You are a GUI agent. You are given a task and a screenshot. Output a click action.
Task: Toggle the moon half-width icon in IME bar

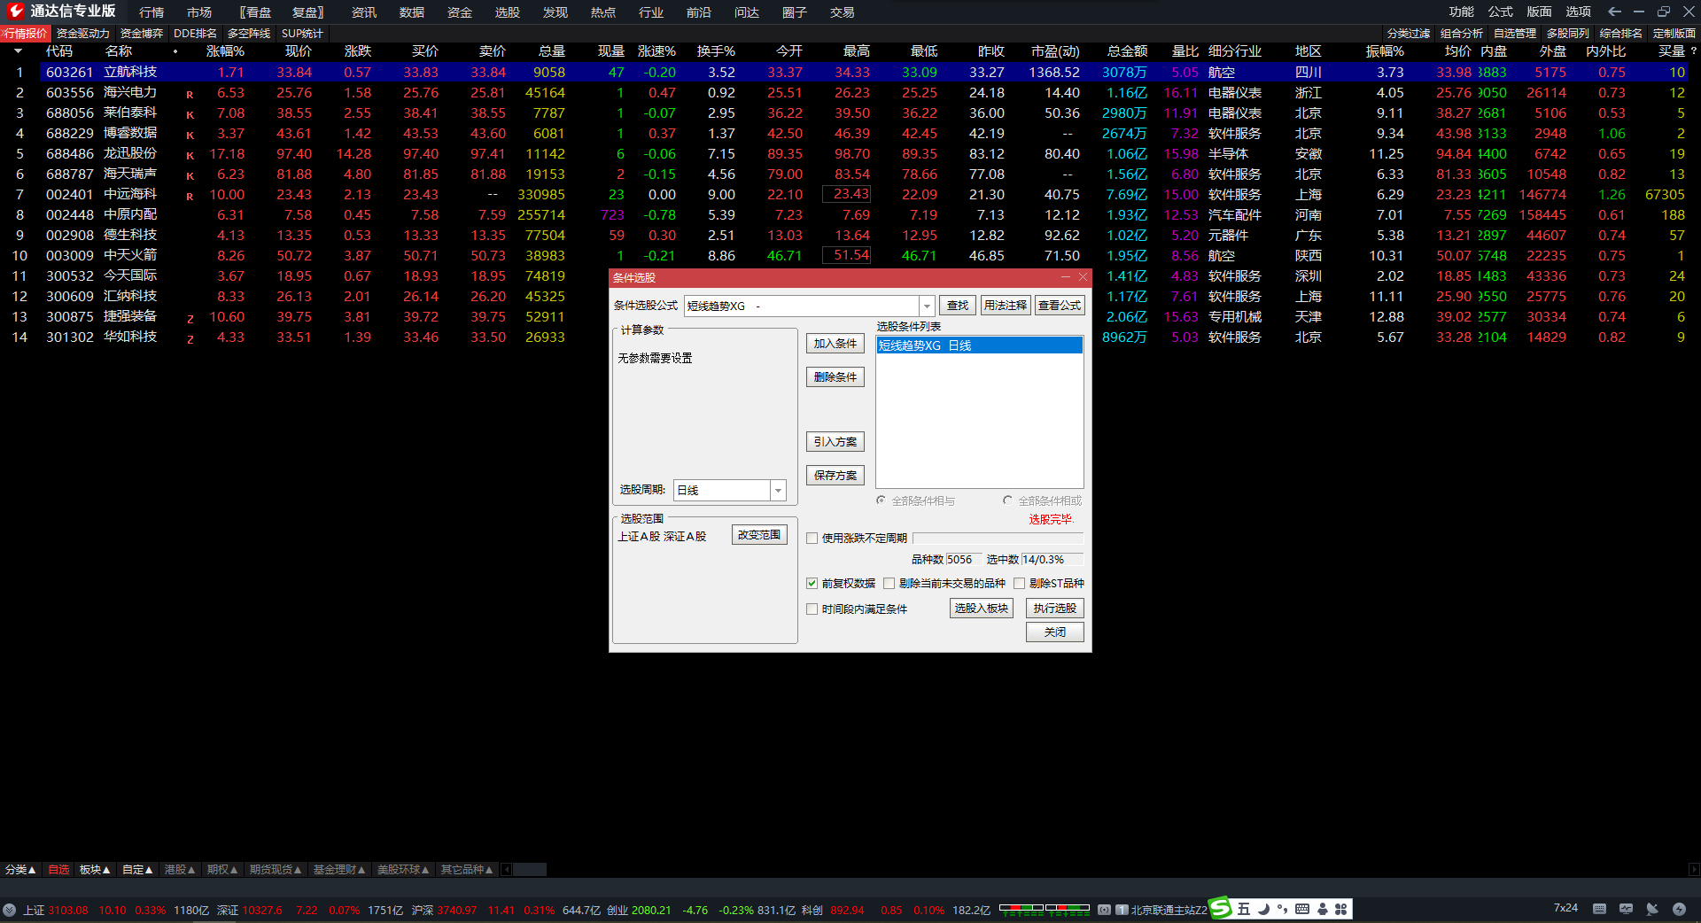[x=1263, y=909]
